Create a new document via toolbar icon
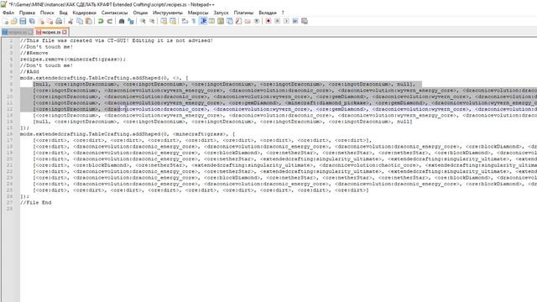 click(6, 21)
